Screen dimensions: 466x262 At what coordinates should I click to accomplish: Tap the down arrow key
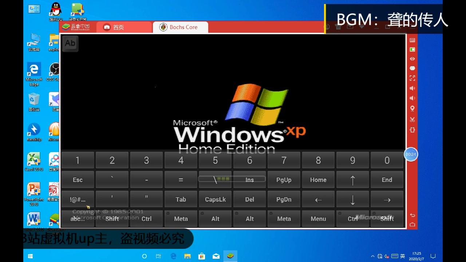click(352, 199)
